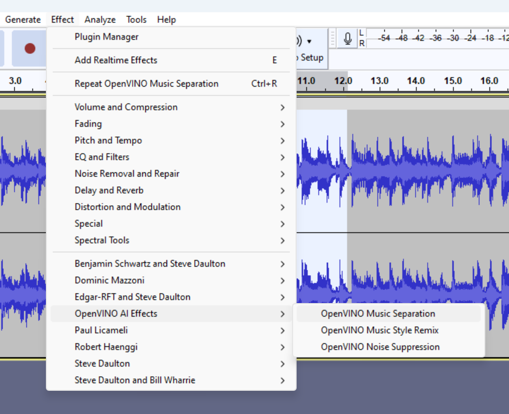509x414 pixels.
Task: Expand Noise Removal and Repair submenu
Action: click(171, 173)
